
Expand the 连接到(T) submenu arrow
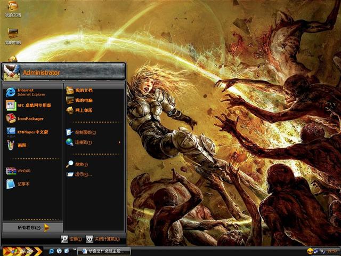[119, 142]
